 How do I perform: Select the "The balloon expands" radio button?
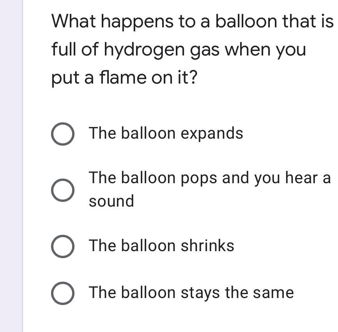point(63,134)
